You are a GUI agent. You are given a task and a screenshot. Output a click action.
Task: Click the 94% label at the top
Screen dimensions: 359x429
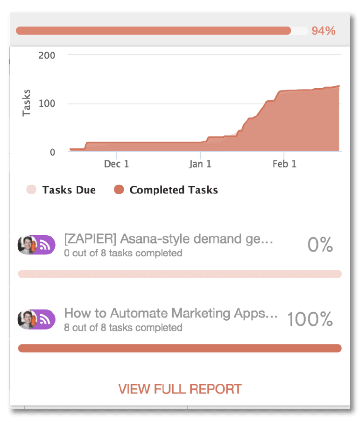click(324, 31)
